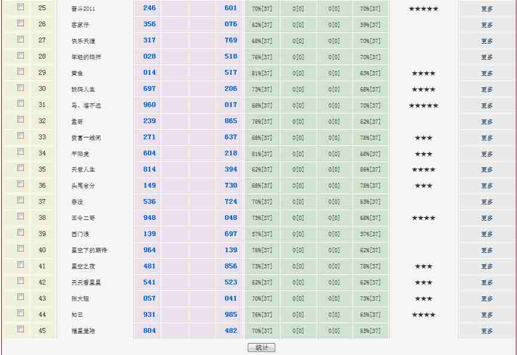Image resolution: width=517 pixels, height=355 pixels.
Task: Open 更多 link for row 25
Action: (486, 9)
